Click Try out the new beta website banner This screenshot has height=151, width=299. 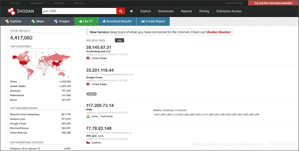pos(273,3)
